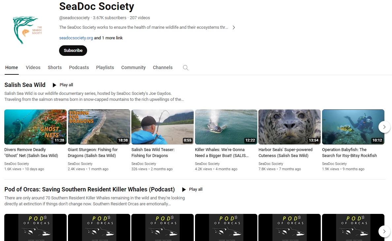
Task: Advance the Salish Sea Wild carousel arrow
Action: point(384,127)
